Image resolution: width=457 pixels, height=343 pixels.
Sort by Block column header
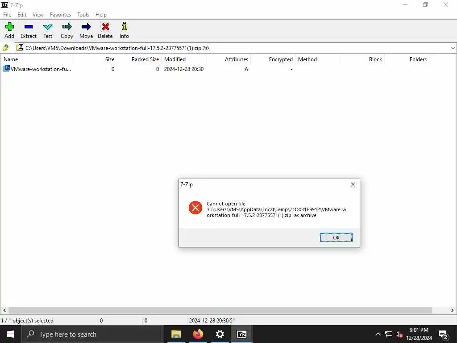coord(362,59)
